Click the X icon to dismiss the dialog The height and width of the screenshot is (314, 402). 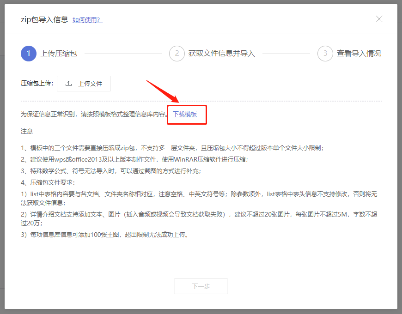[379, 19]
